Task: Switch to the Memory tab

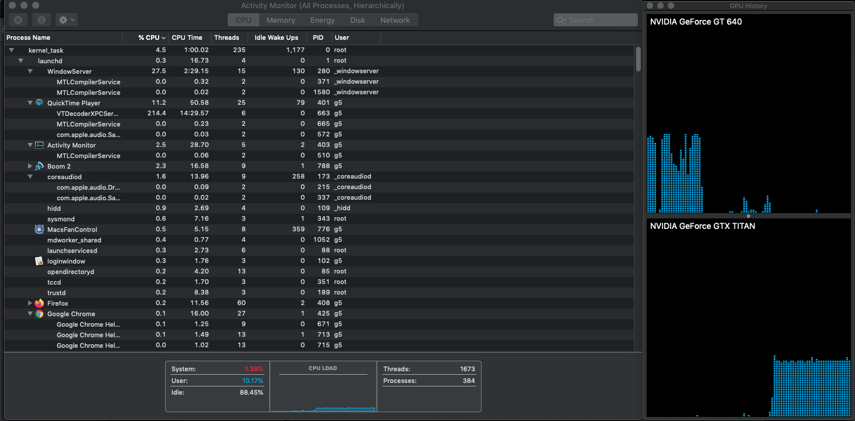Action: click(x=281, y=20)
